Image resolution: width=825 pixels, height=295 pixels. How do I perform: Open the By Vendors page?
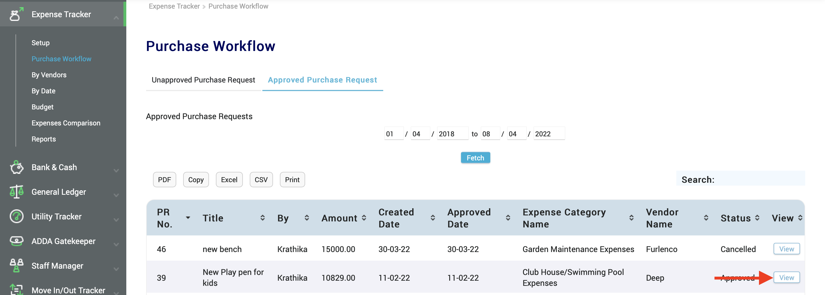[x=49, y=75]
